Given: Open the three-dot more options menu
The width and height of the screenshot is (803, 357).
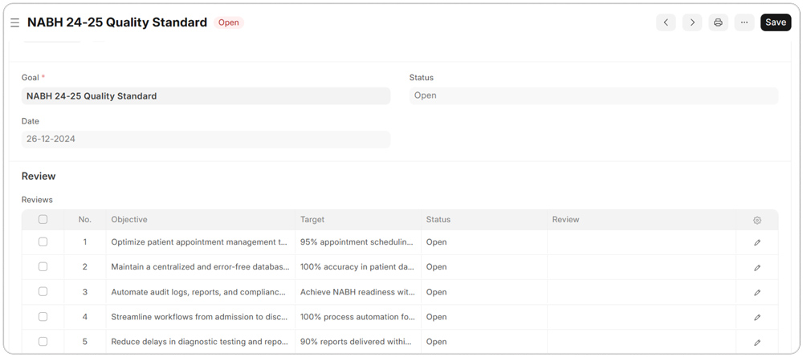Looking at the screenshot, I should coord(744,22).
